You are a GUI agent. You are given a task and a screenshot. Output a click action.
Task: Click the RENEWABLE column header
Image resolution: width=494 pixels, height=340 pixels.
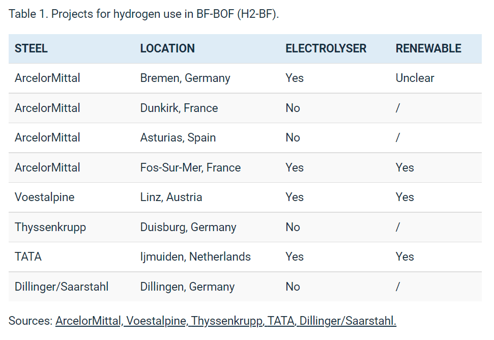point(428,48)
